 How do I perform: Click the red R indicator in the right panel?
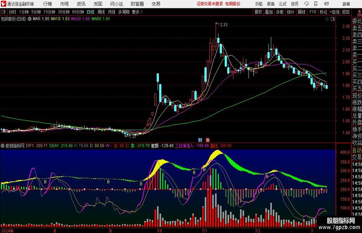pyautogui.click(x=359, y=11)
